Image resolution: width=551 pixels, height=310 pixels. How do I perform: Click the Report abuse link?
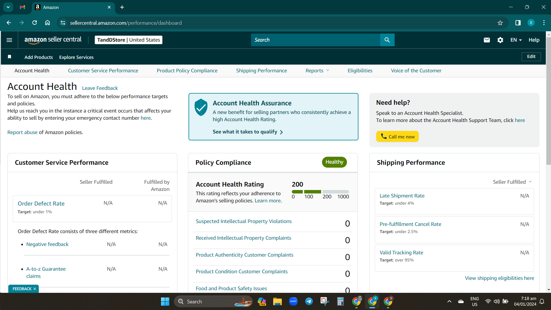(x=22, y=132)
